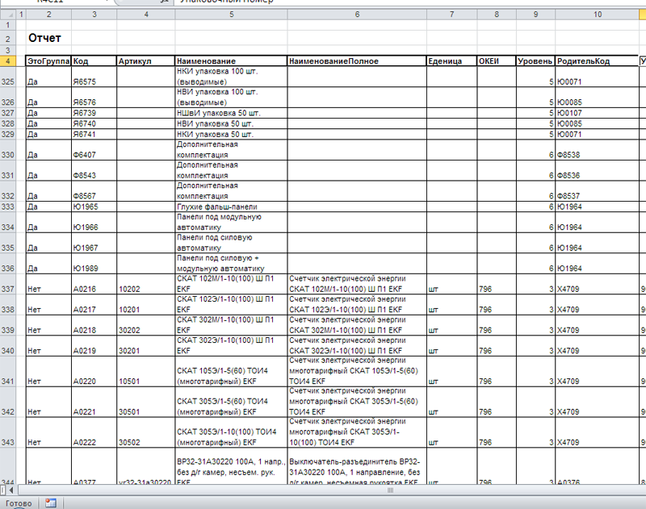Select column header 3
Viewport: 646px width, 509px height.
pos(94,15)
